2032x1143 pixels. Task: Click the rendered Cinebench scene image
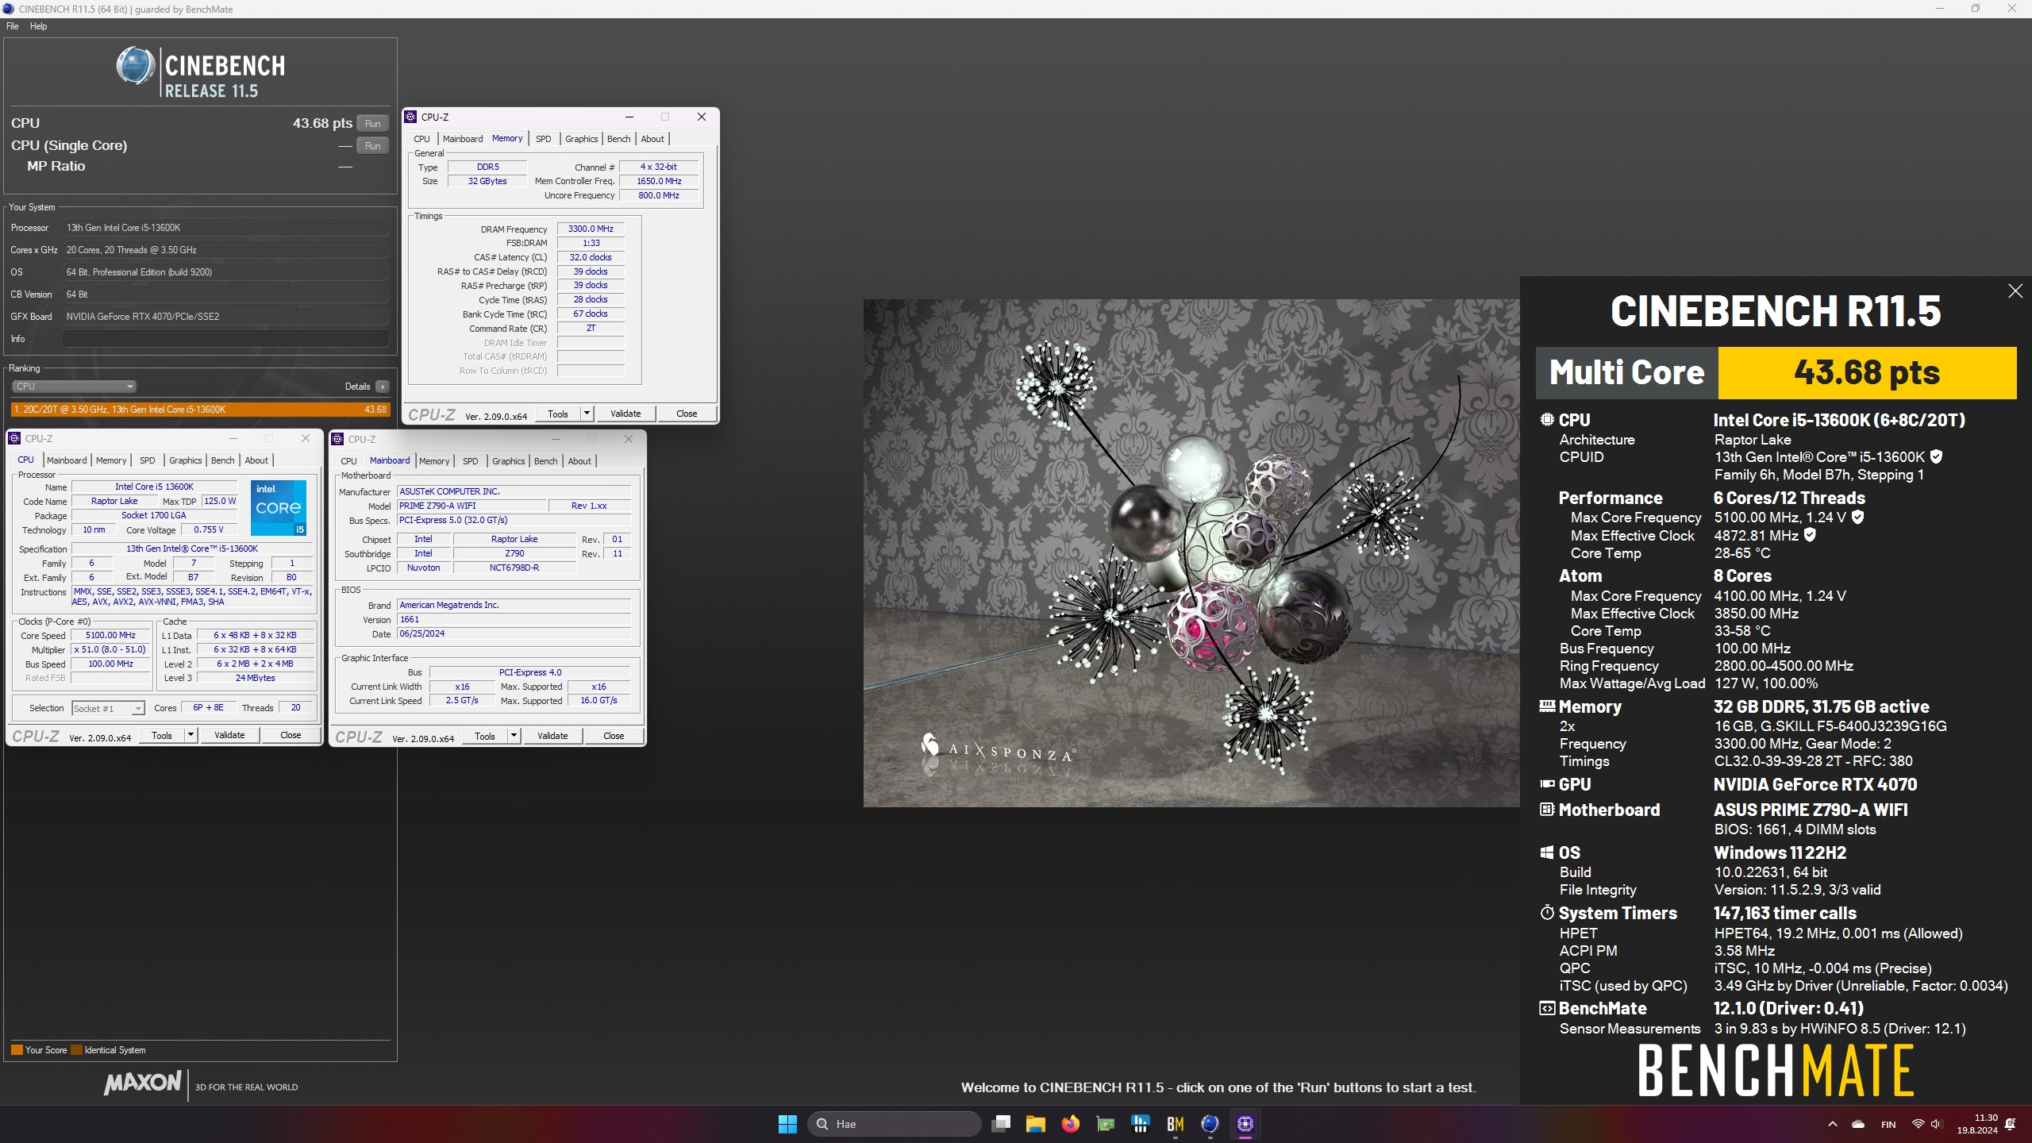click(1191, 553)
